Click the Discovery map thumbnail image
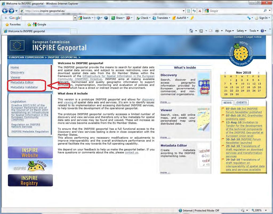273x214 pixels. point(204,84)
